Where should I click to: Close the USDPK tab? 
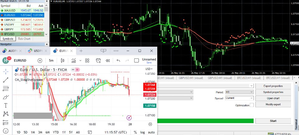click(46, 51)
